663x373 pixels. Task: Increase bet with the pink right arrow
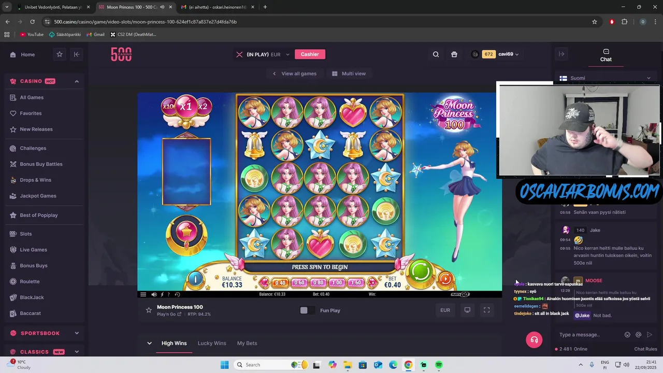click(x=372, y=283)
